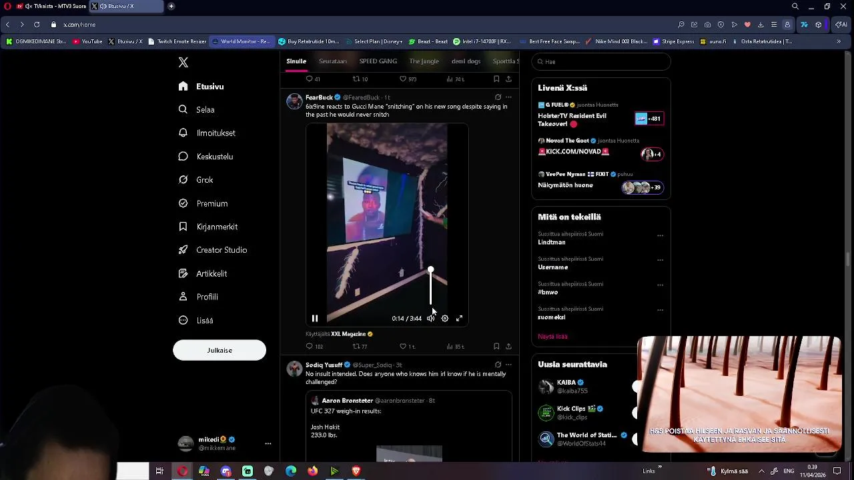Click the Hae search field
The image size is (854, 480).
point(601,61)
